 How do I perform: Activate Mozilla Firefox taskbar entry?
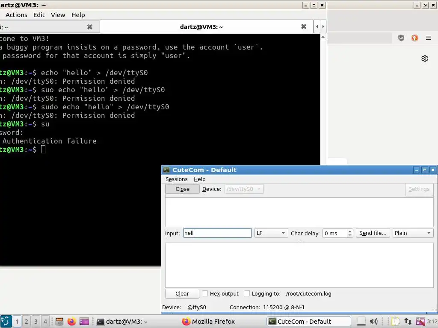[208, 321]
